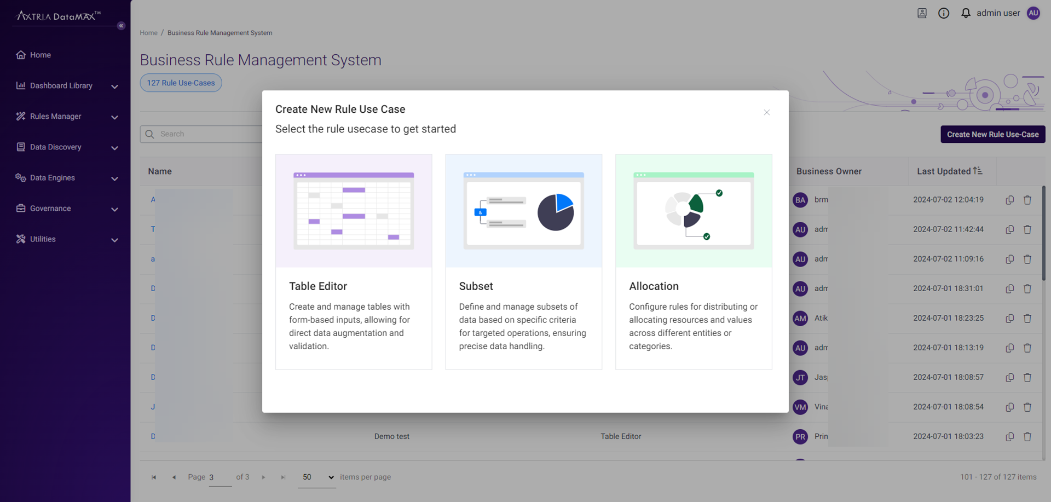Select the Allocation use case card
This screenshot has height=502, width=1051.
pyautogui.click(x=694, y=261)
